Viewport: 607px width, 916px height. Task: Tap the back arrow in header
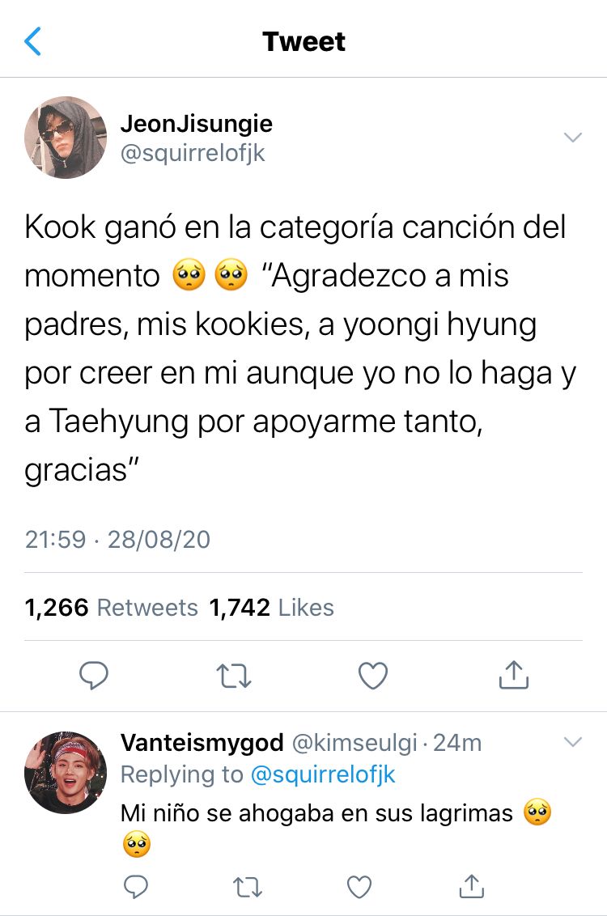click(x=32, y=41)
